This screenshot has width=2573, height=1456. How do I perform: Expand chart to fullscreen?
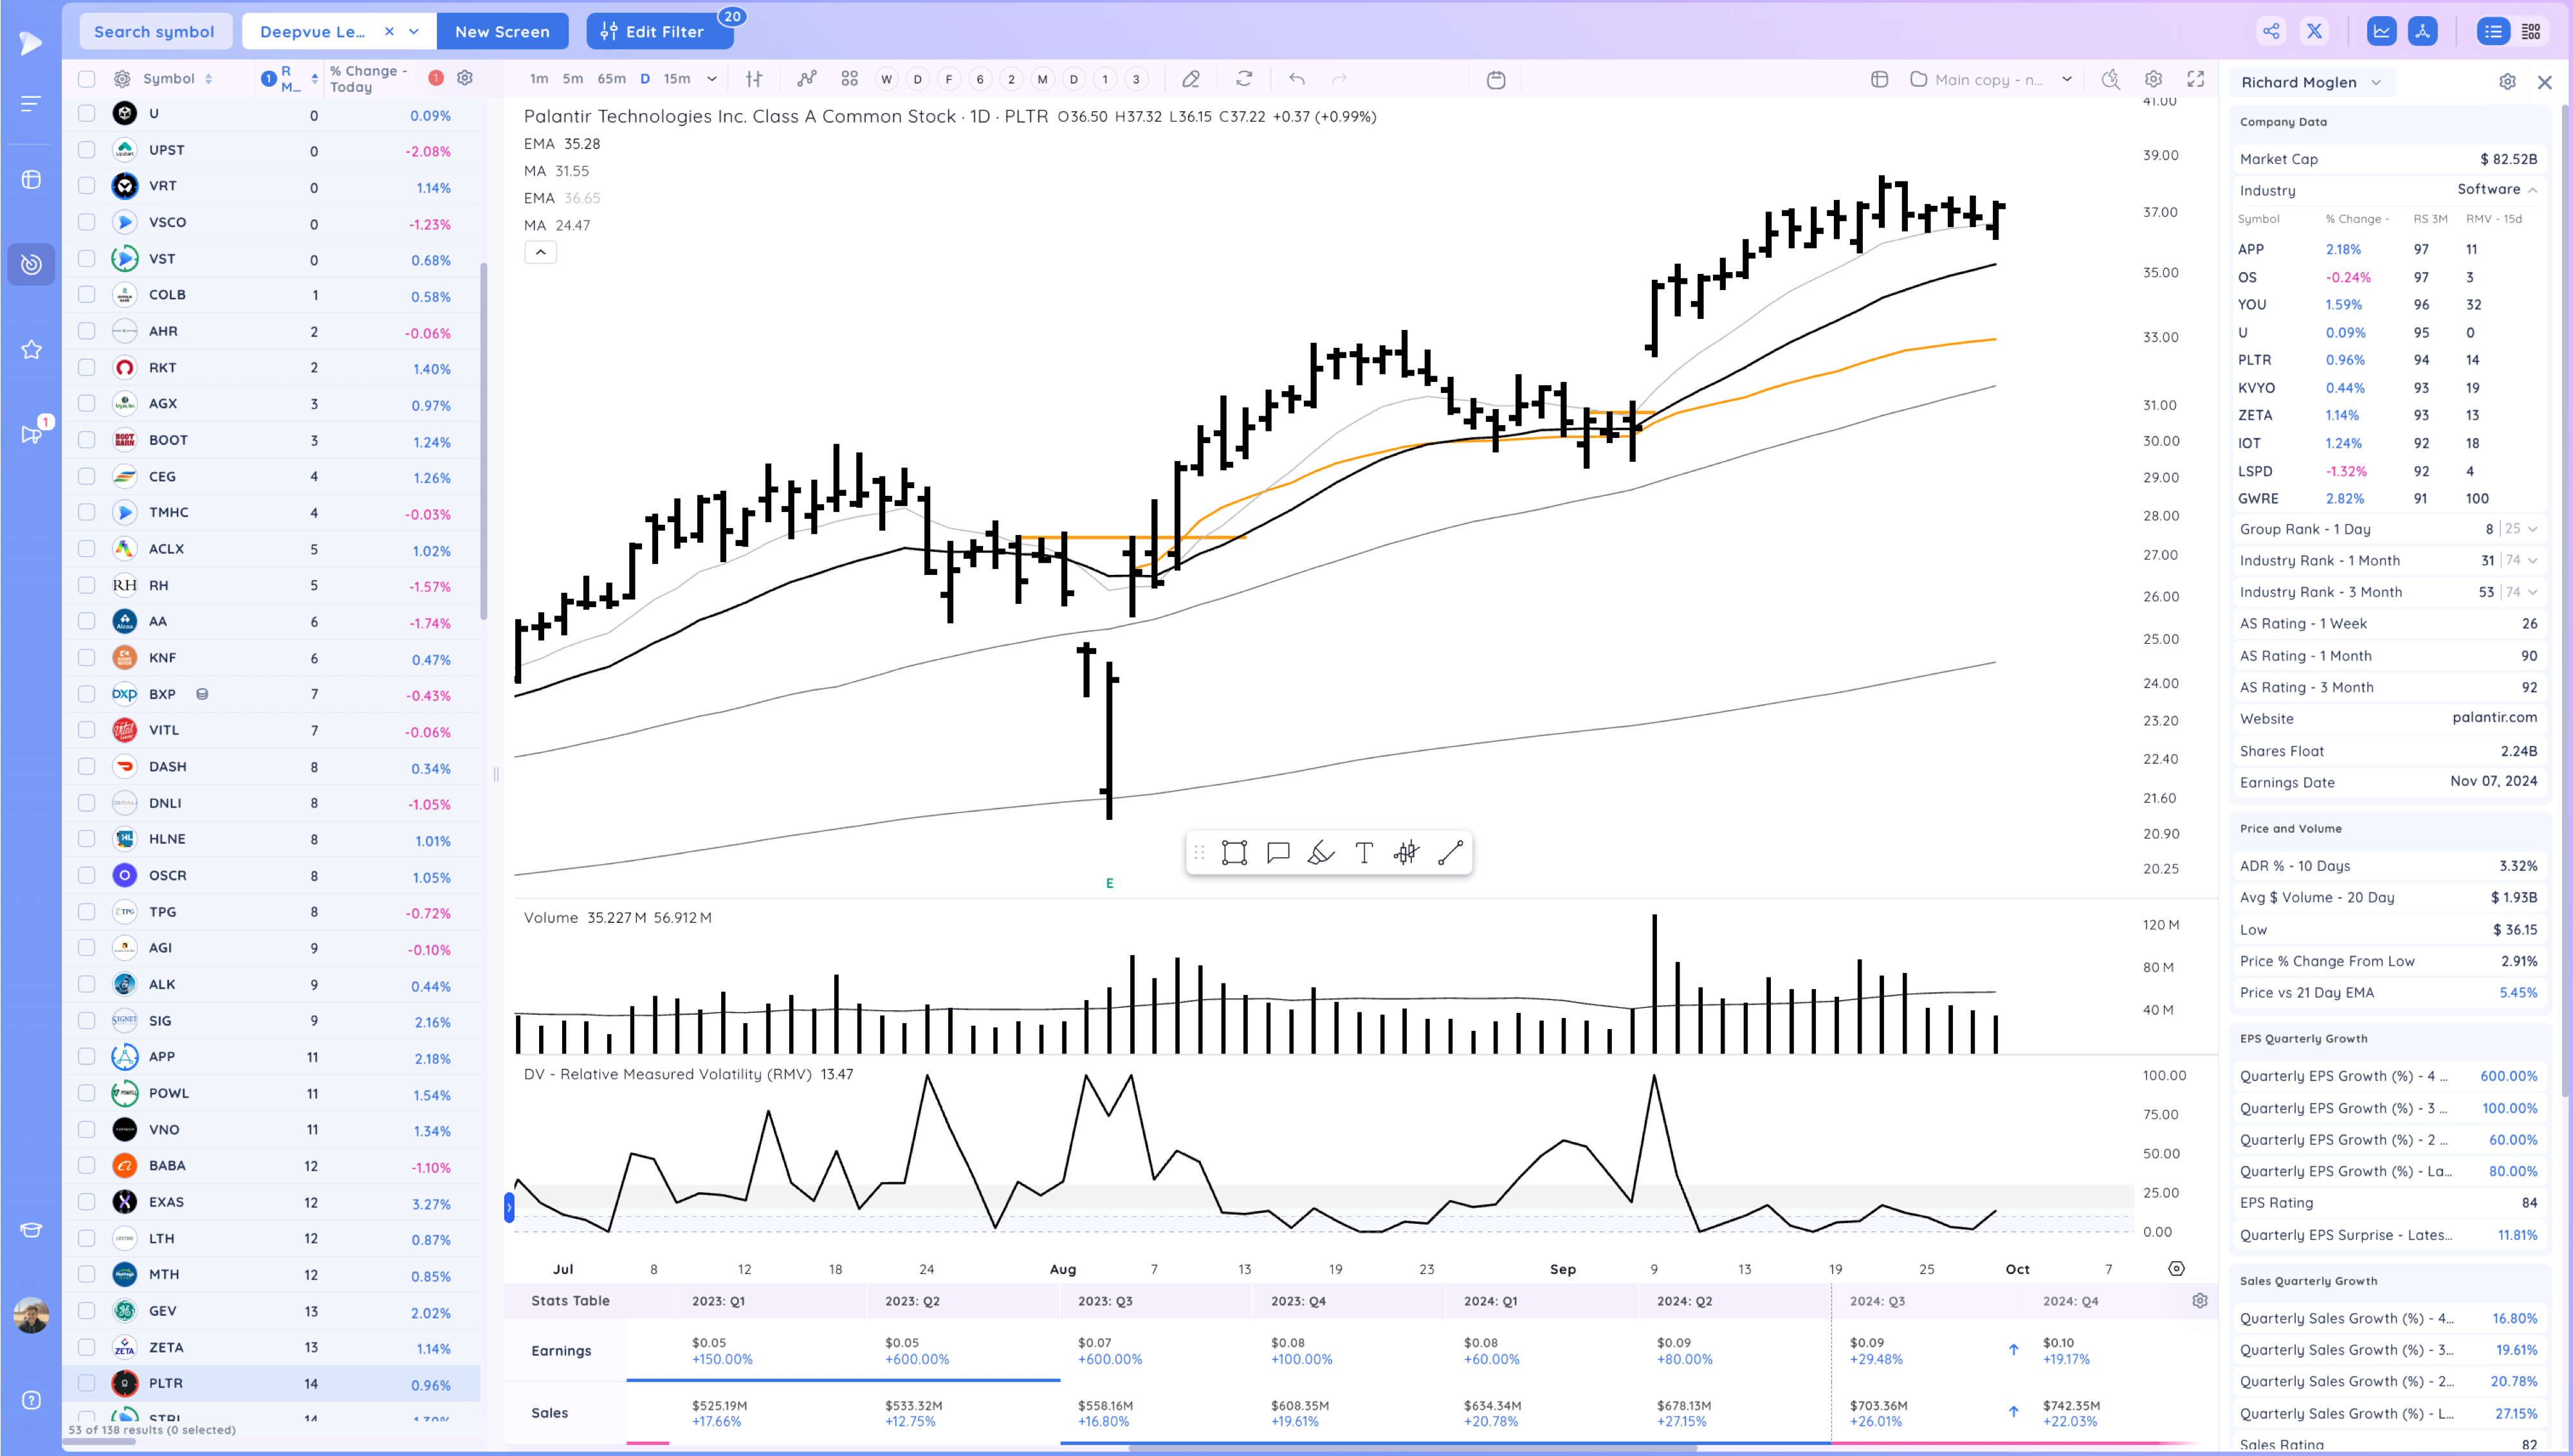coord(2196,79)
